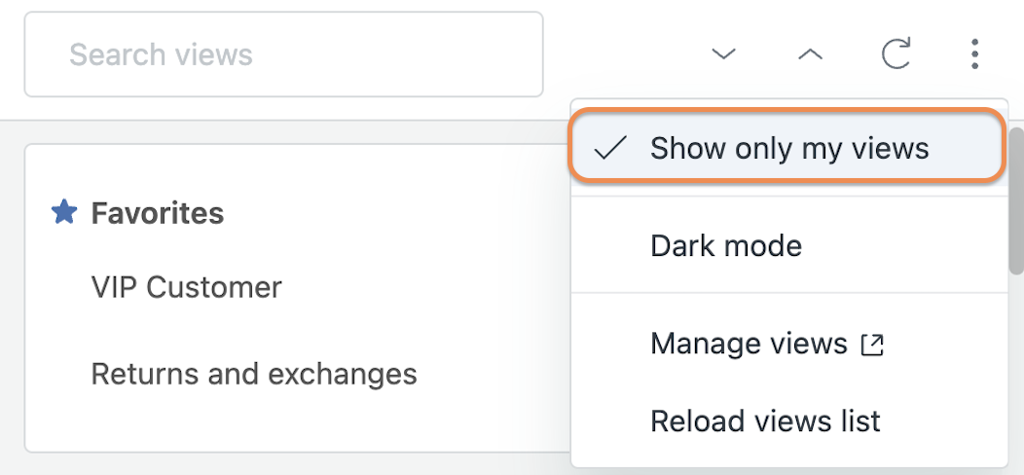
Task: Click the gray scrollbar thumb on the right
Action: point(1016,200)
